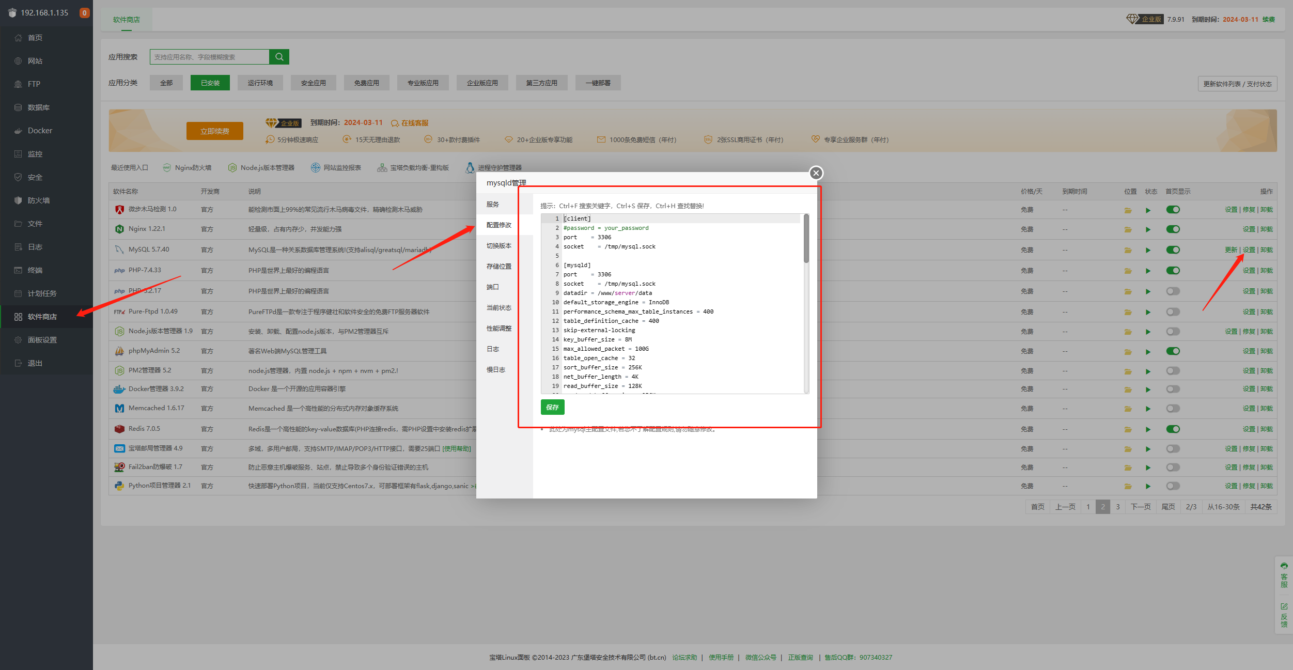Click the status play icon for Fail2ban防爆破 1.7
This screenshot has height=670, width=1293.
pyautogui.click(x=1148, y=468)
